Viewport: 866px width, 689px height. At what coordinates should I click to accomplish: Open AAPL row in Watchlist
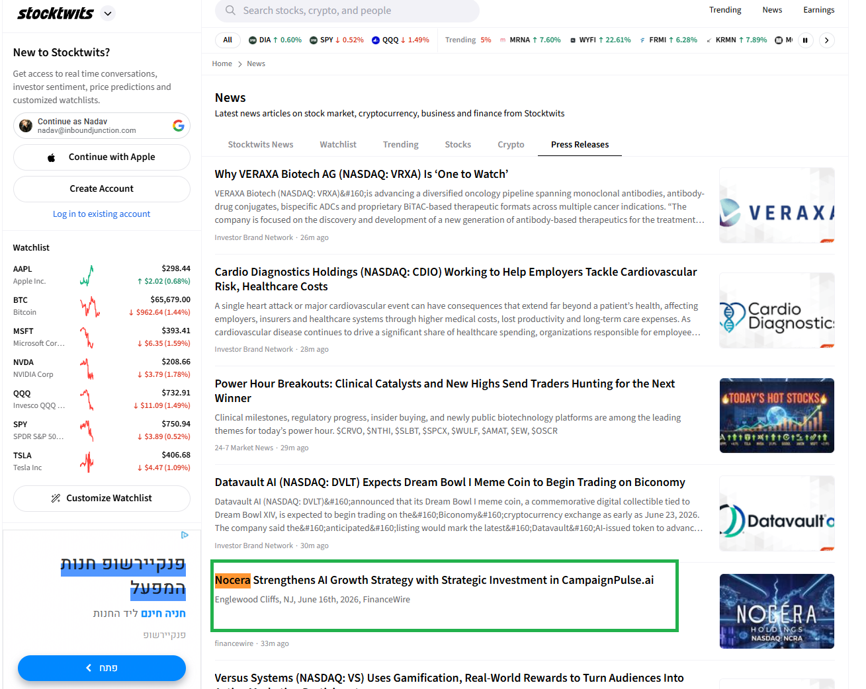point(102,275)
